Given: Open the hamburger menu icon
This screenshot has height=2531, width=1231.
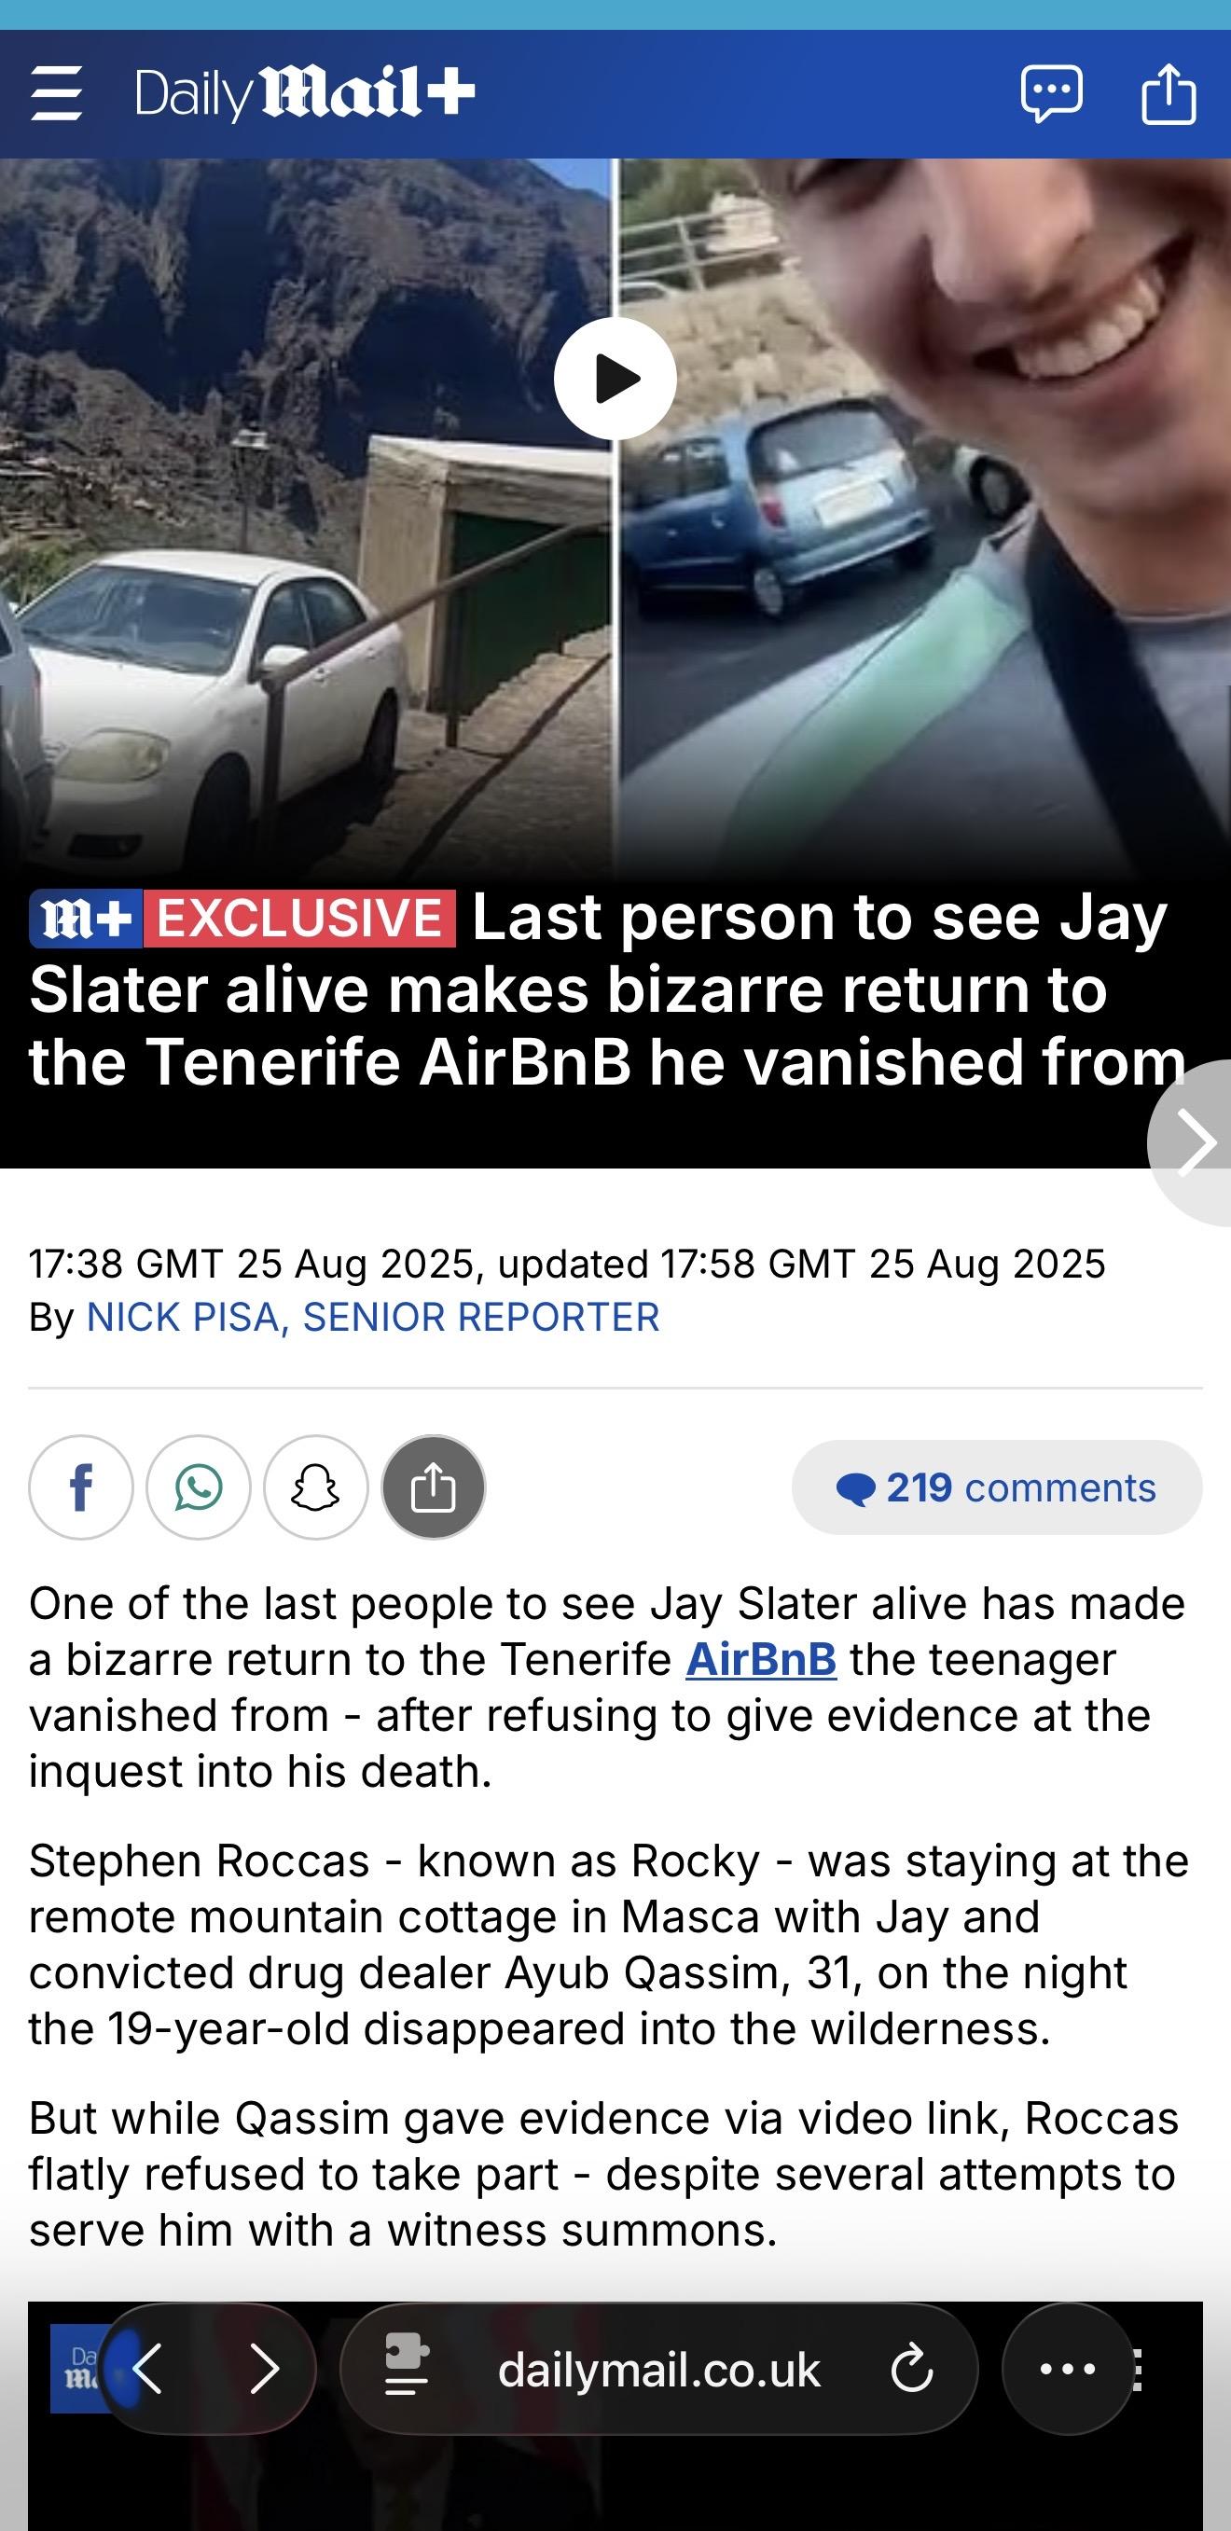Looking at the screenshot, I should coord(56,93).
